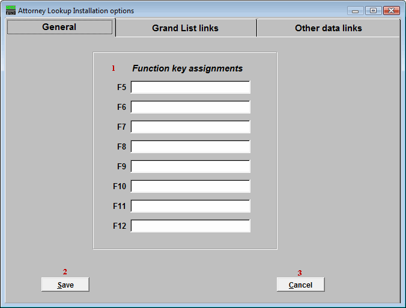Select the F11 assignment input
This screenshot has height=308, width=406.
190,207
